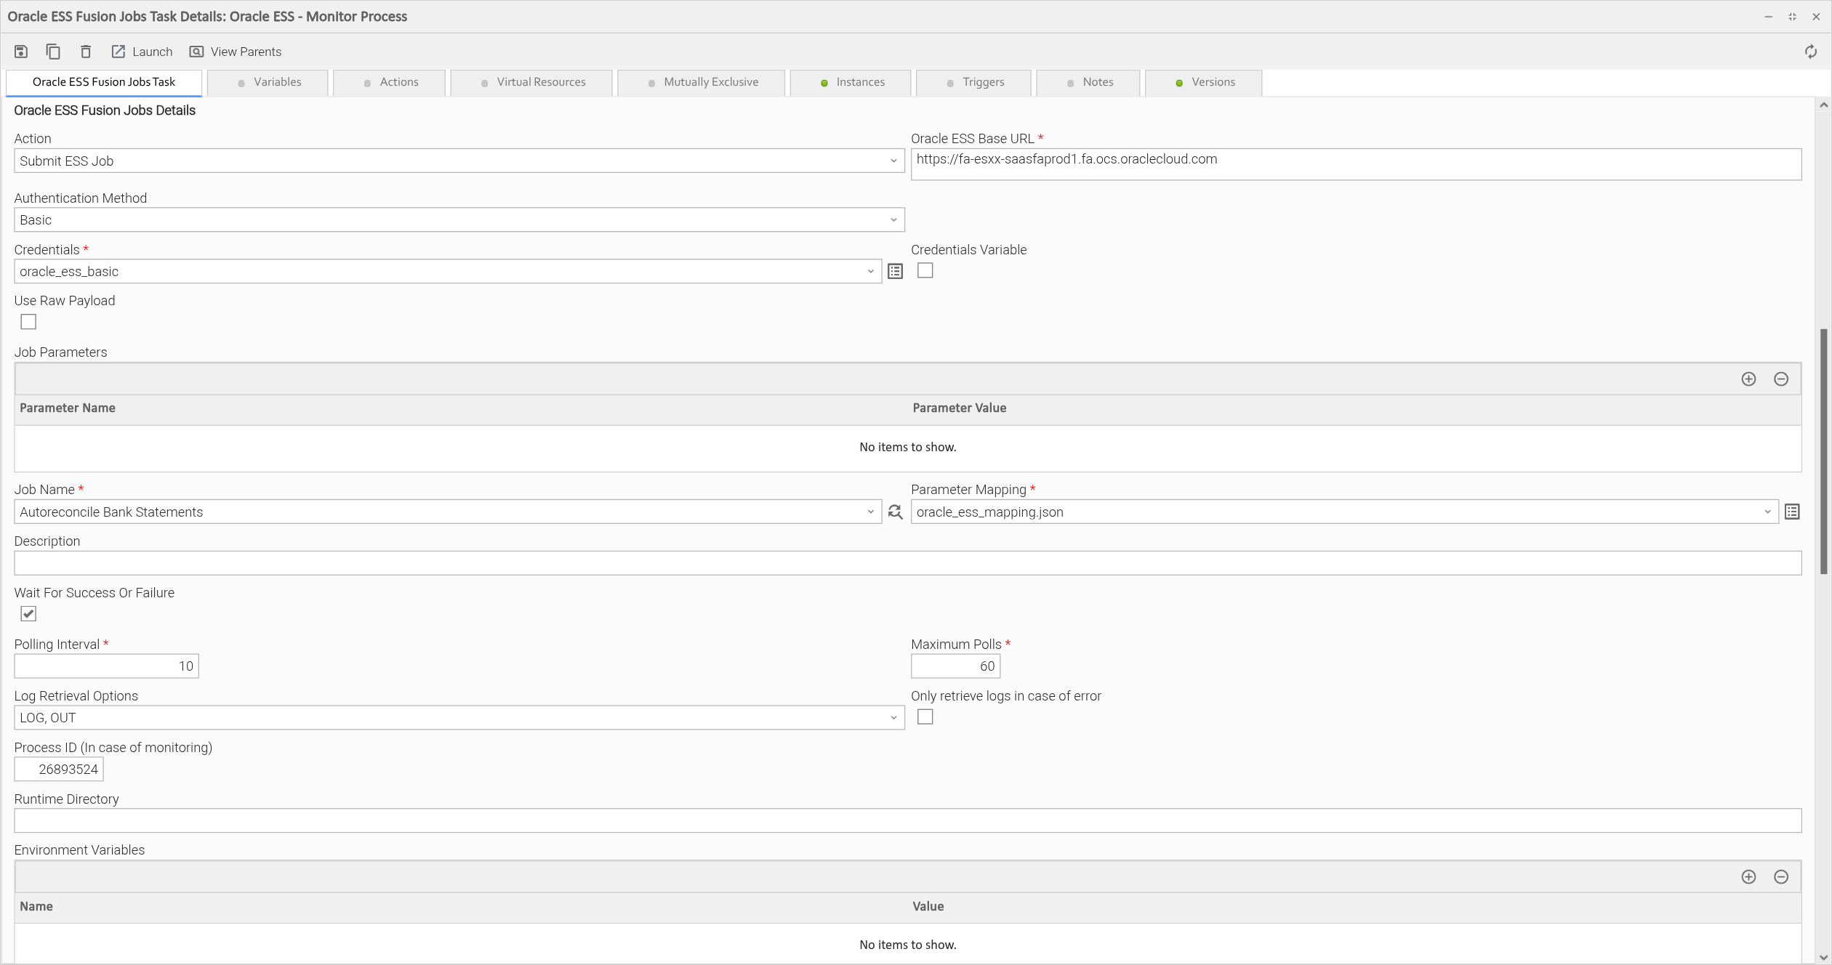Click the Save icon in toolbar
Screen dimensions: 1832x965
pyautogui.click(x=21, y=52)
